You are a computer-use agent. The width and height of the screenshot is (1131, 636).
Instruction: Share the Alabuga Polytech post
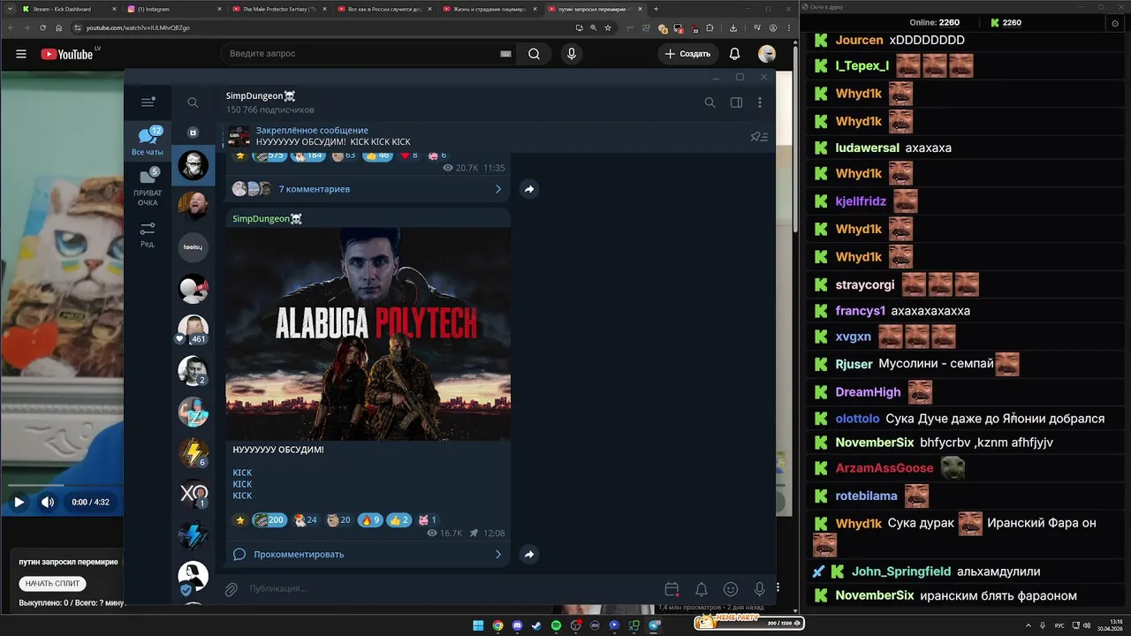pyautogui.click(x=528, y=555)
